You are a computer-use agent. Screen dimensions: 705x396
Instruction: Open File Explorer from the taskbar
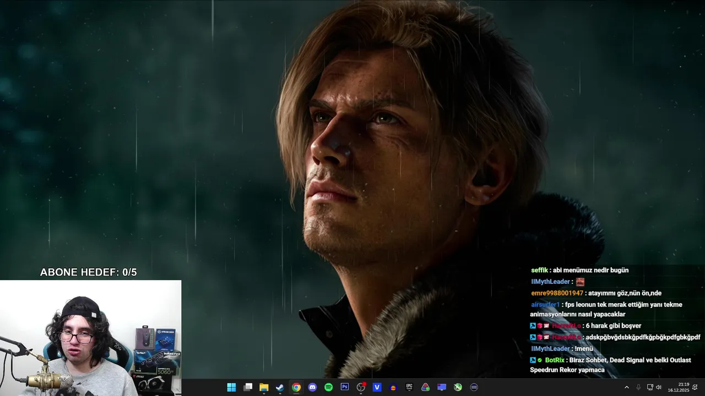(x=264, y=387)
